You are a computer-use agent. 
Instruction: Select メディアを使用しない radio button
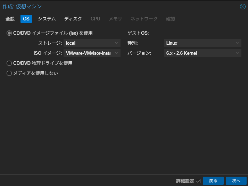tap(9, 73)
